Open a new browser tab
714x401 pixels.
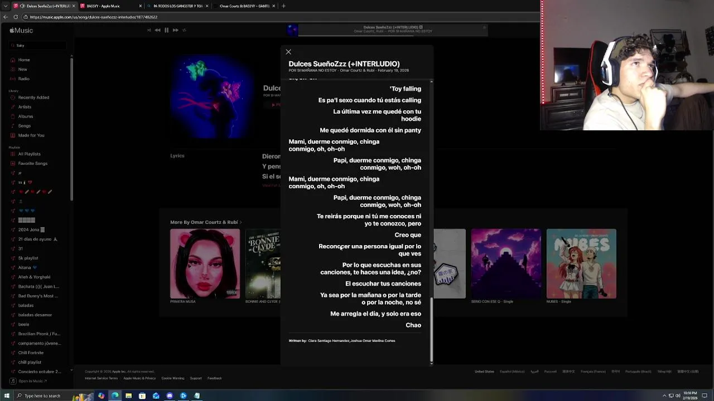(283, 6)
